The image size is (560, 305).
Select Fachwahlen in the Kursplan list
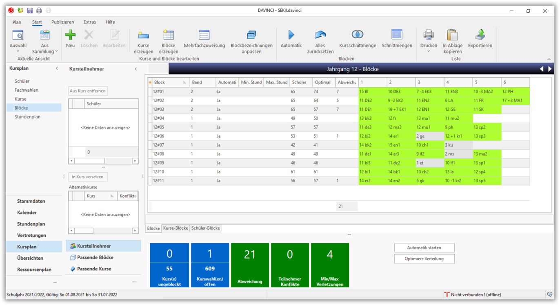click(27, 90)
